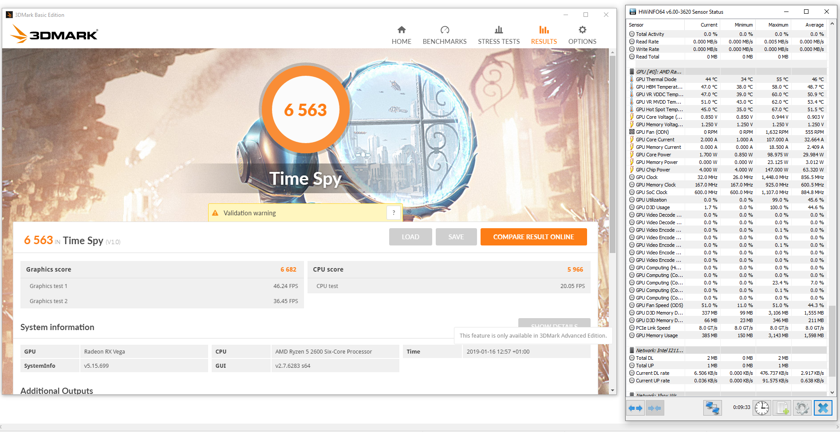Click the HWiNFO scrollbar up arrow
This screenshot has width=840, height=432.
point(832,23)
